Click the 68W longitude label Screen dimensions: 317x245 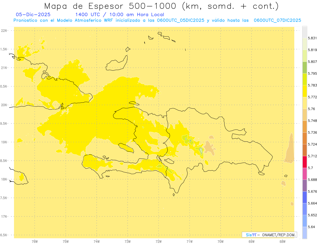pos(282,242)
